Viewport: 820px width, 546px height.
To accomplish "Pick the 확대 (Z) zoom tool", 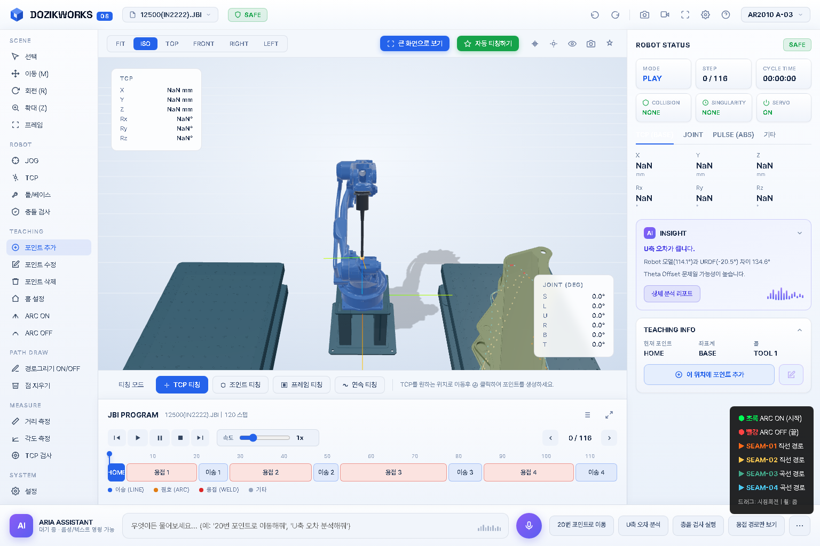I will (49, 108).
